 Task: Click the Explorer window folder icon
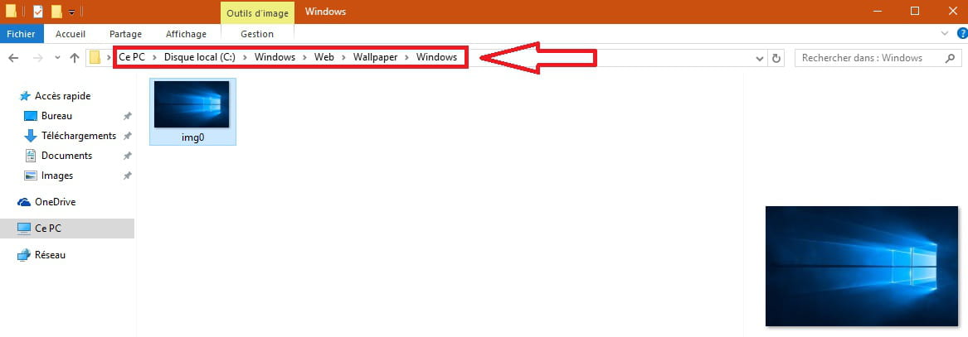11,11
